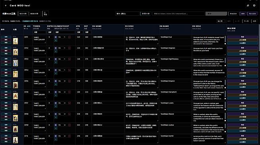This screenshot has width=260, height=145.
Task: Click the blue element icon in row 6701
Action: pos(56,37)
